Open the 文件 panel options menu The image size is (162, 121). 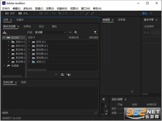[x=11, y=20]
